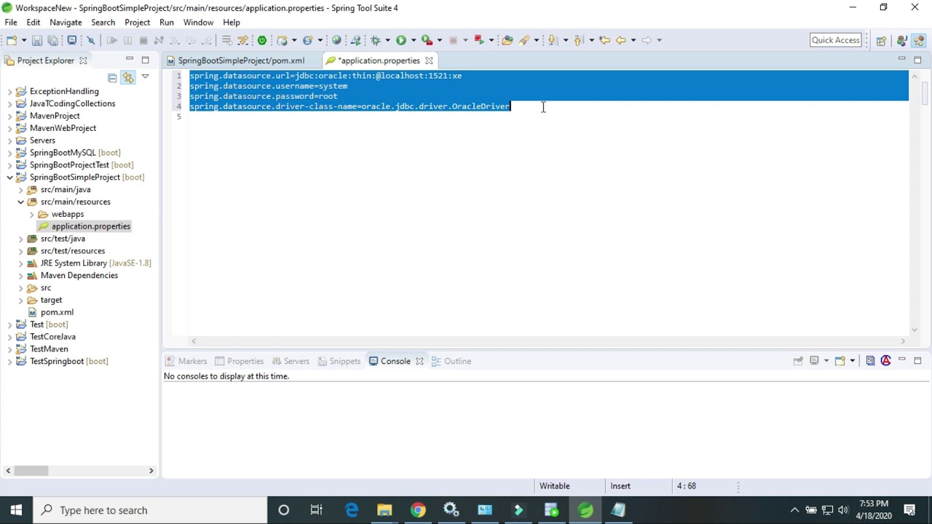Collapse the SpringBootSimpleProject tree node

[9, 178]
